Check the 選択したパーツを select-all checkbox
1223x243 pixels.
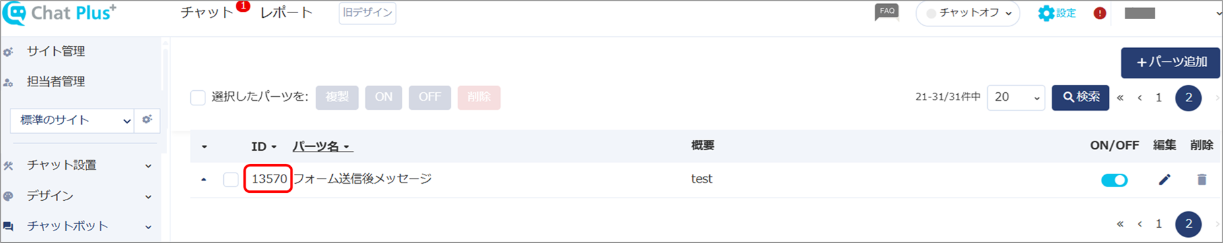tap(197, 97)
